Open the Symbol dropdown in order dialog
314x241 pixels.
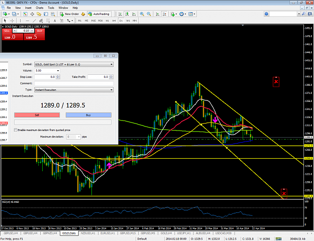74,64
